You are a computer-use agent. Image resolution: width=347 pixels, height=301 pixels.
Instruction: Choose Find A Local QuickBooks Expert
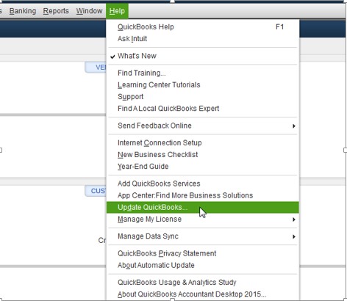(203, 109)
